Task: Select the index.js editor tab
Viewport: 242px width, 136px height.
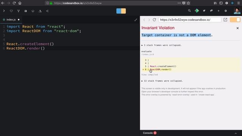Action: coord(11,20)
